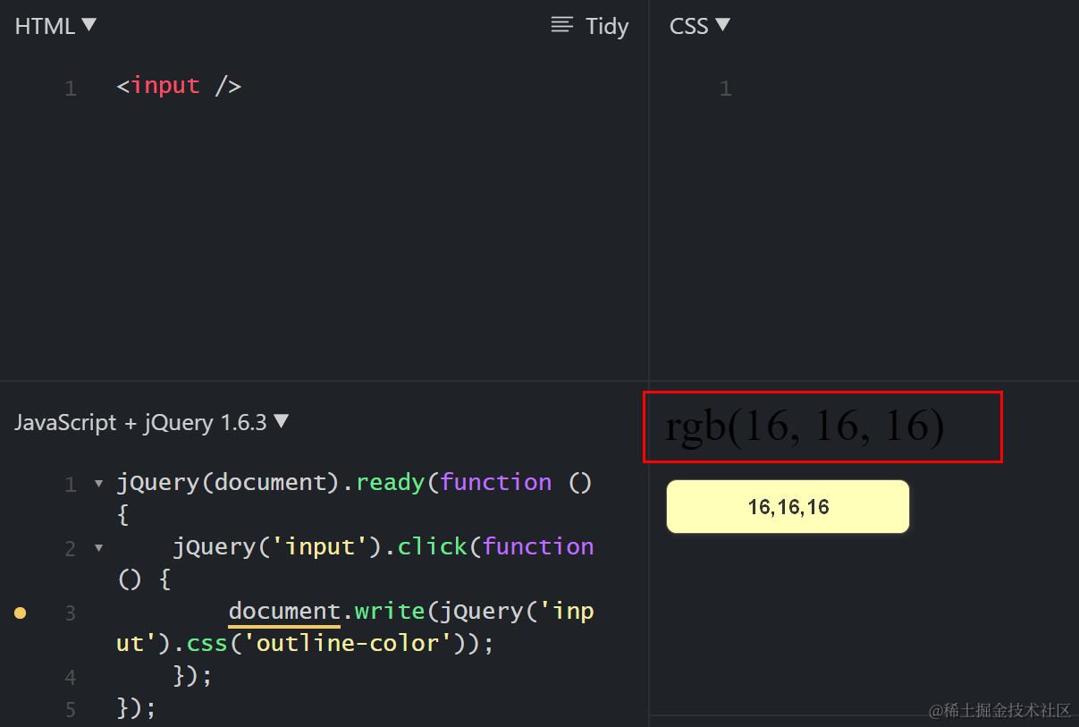Viewport: 1079px width, 727px height.
Task: Click jQuery('input').click code on line 2
Action: coord(320,546)
